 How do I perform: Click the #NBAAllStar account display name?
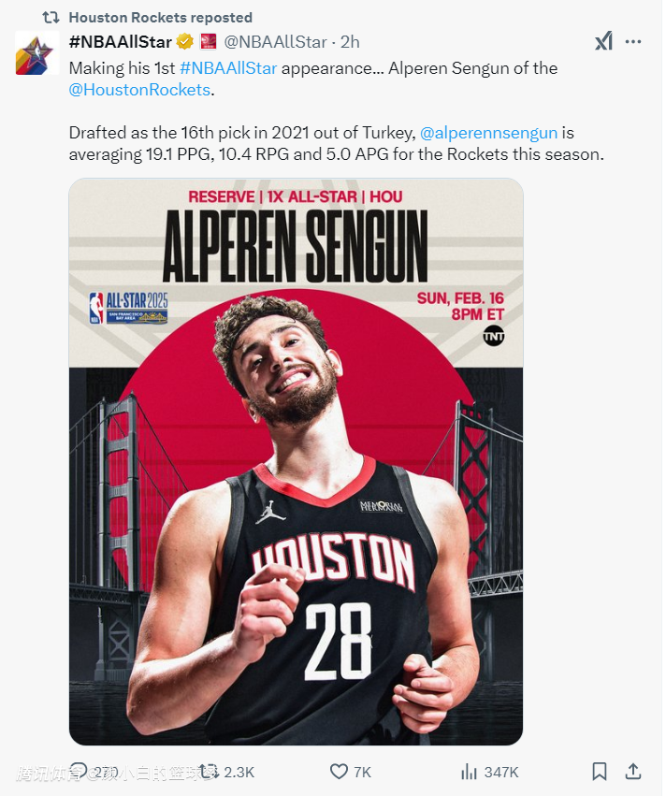pyautogui.click(x=121, y=42)
